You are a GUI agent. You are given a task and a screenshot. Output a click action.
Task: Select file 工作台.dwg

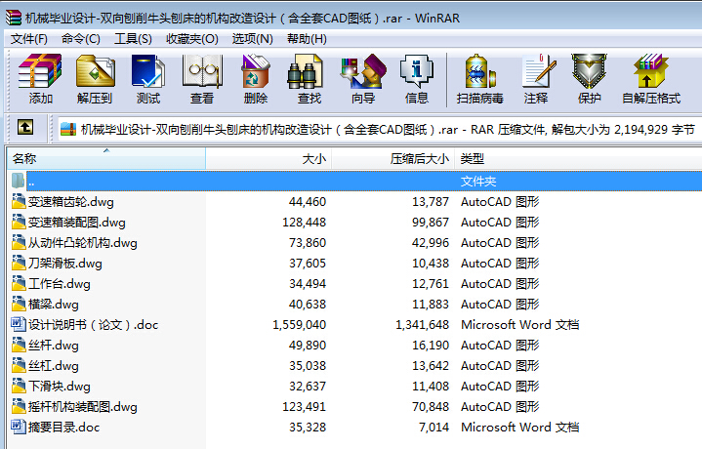(60, 284)
